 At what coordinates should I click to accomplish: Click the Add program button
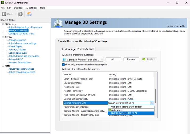113,59
